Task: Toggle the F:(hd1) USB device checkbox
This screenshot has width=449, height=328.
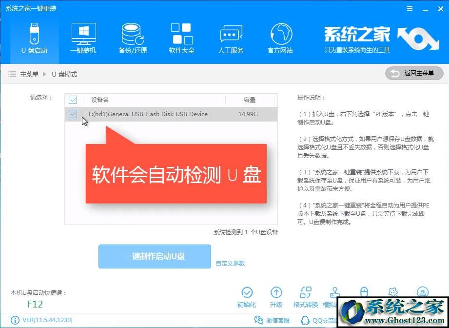Action: click(73, 114)
